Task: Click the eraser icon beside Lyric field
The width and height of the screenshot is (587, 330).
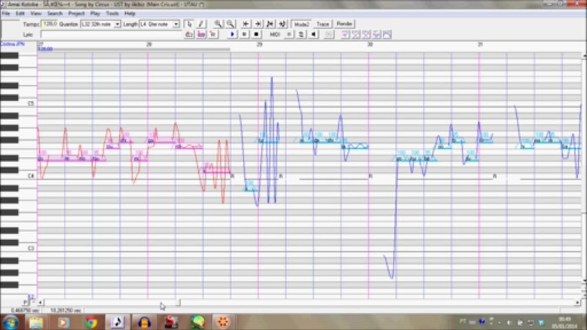Action: coord(189,34)
